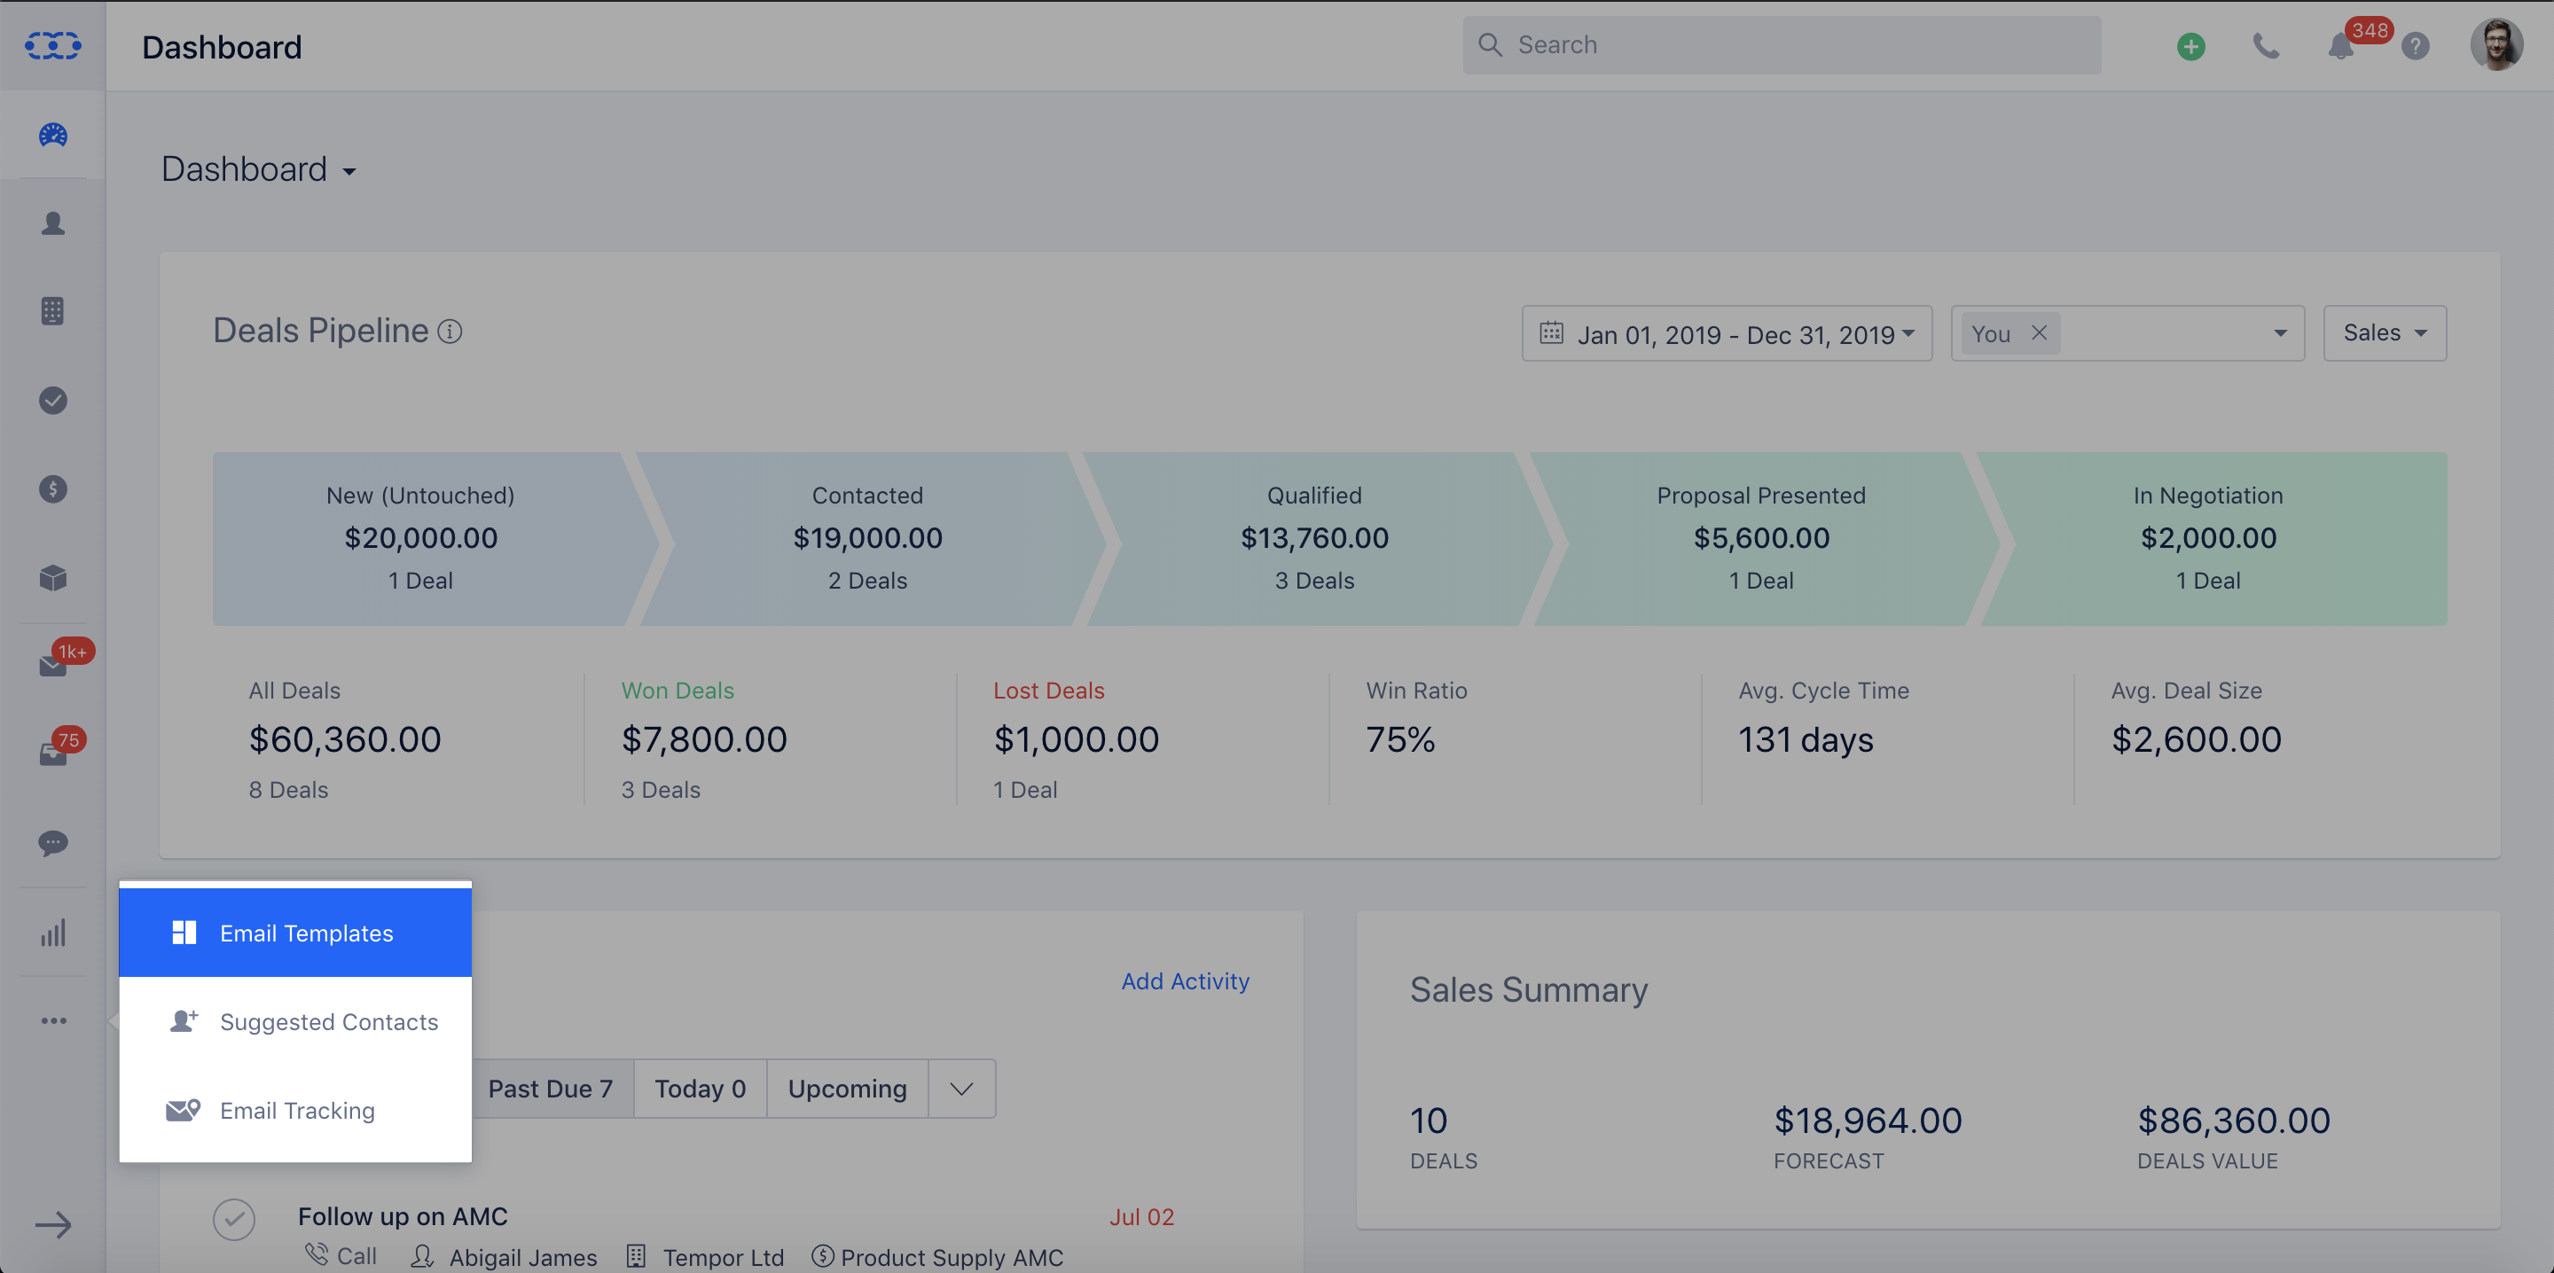Click the green plus quick-add icon
The height and width of the screenshot is (1273, 2554).
click(2191, 45)
